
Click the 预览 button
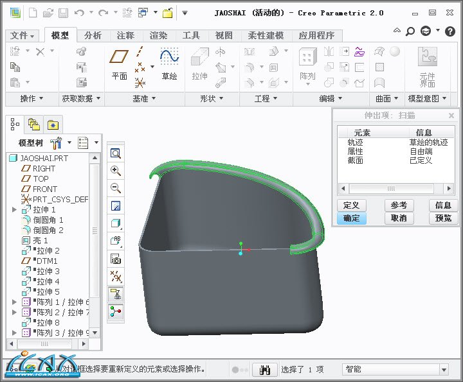(x=443, y=218)
